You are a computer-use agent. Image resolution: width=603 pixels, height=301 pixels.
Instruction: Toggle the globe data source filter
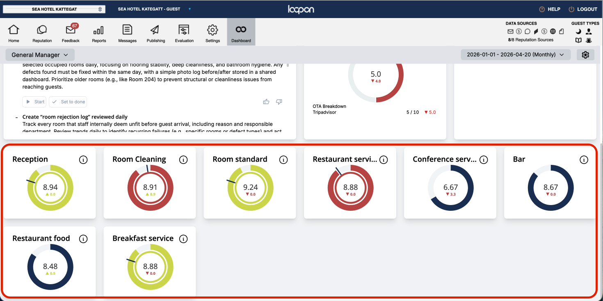[553, 31]
